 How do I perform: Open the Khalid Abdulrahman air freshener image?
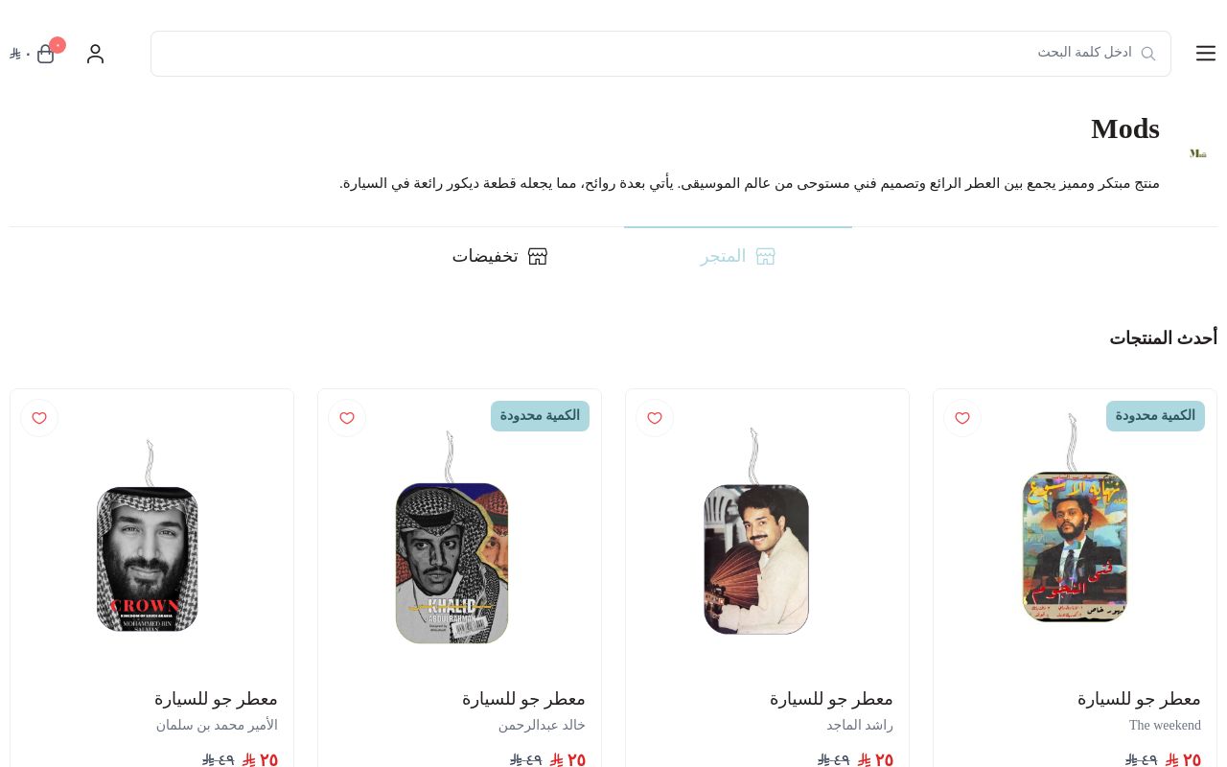point(451,537)
